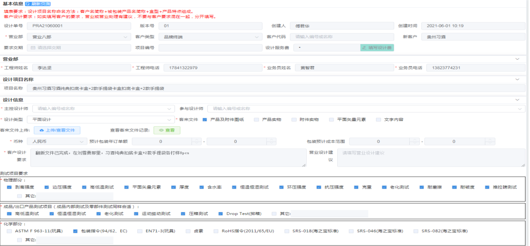Check the 产品实物 checkbox
Viewport: 530px width, 246px height.
click(x=256, y=120)
